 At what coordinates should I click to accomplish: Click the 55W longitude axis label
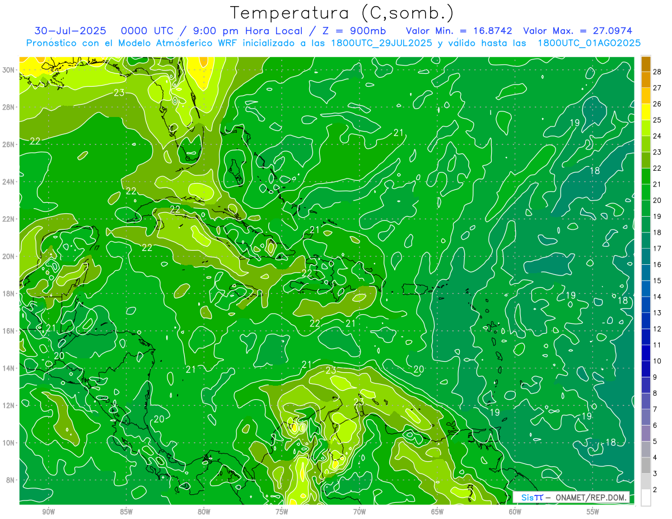[x=593, y=512]
